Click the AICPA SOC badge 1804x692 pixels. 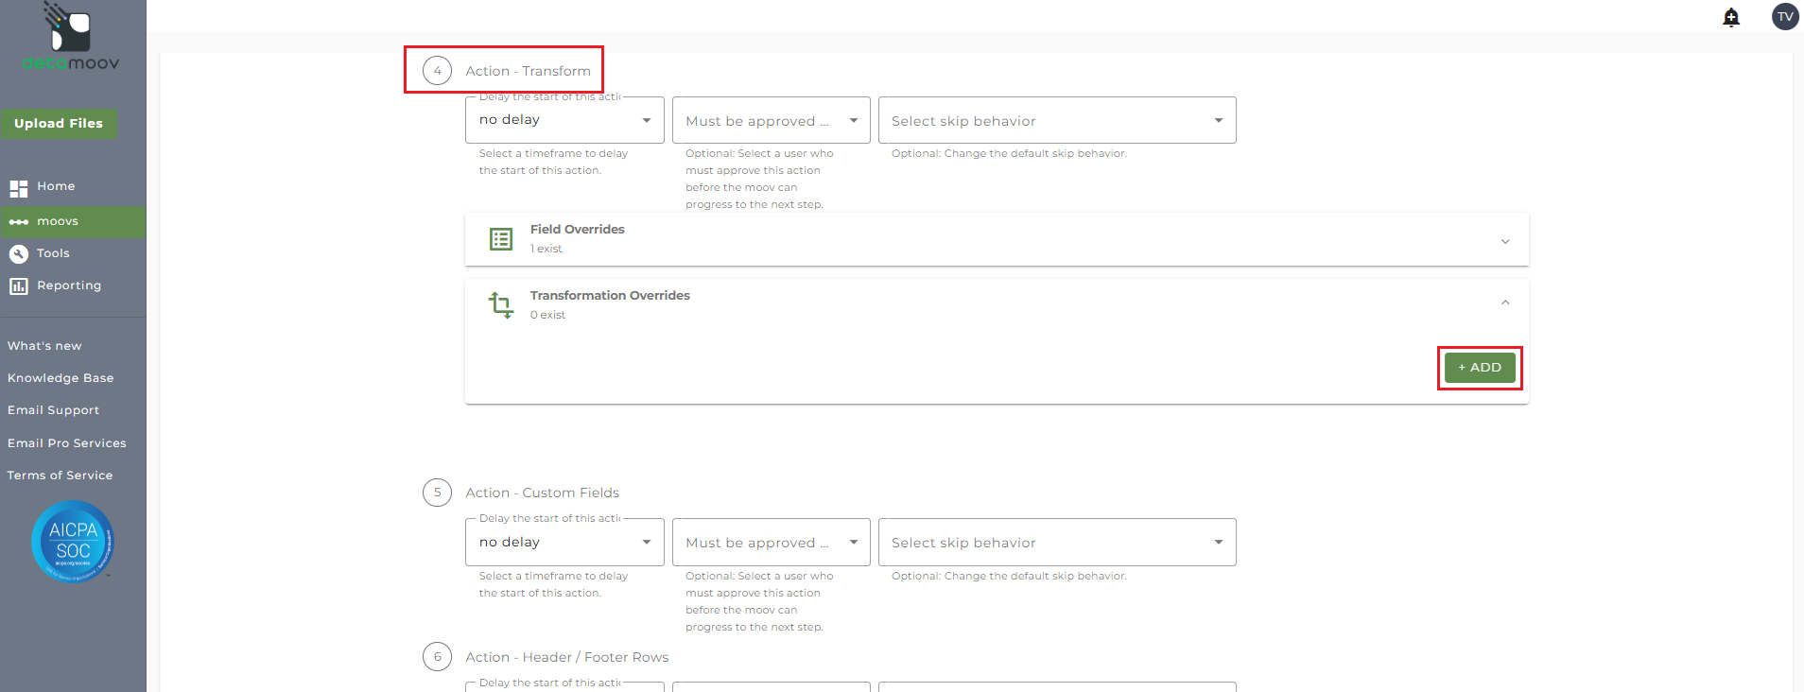click(73, 542)
